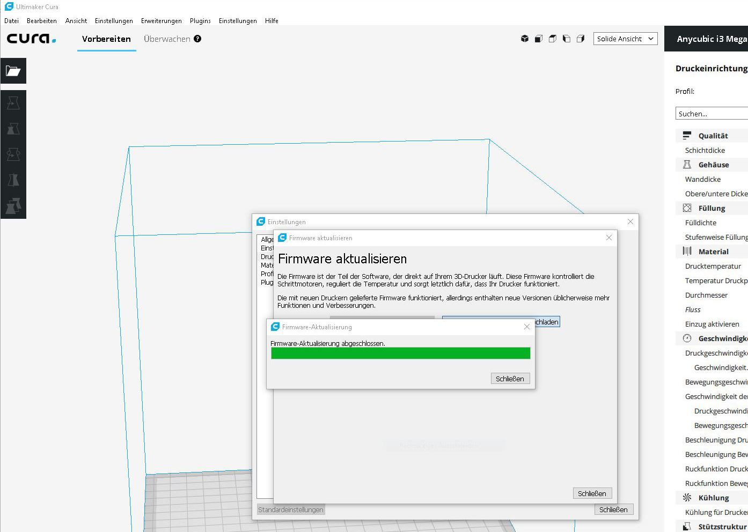The image size is (748, 532).
Task: Switch to right side camera view icon
Action: coord(581,39)
